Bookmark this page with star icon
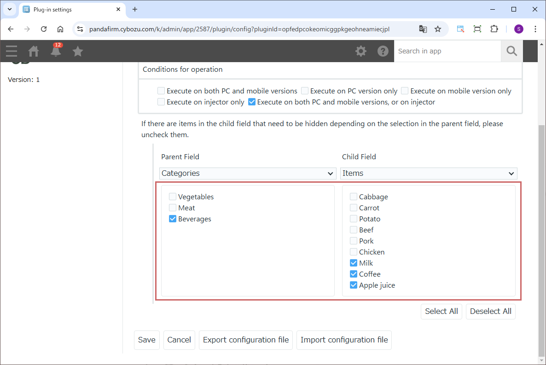Screen dimensions: 546x365 pyautogui.click(x=438, y=29)
